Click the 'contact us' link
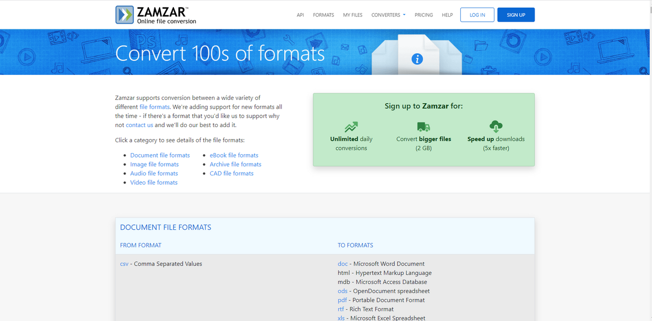 coord(139,125)
